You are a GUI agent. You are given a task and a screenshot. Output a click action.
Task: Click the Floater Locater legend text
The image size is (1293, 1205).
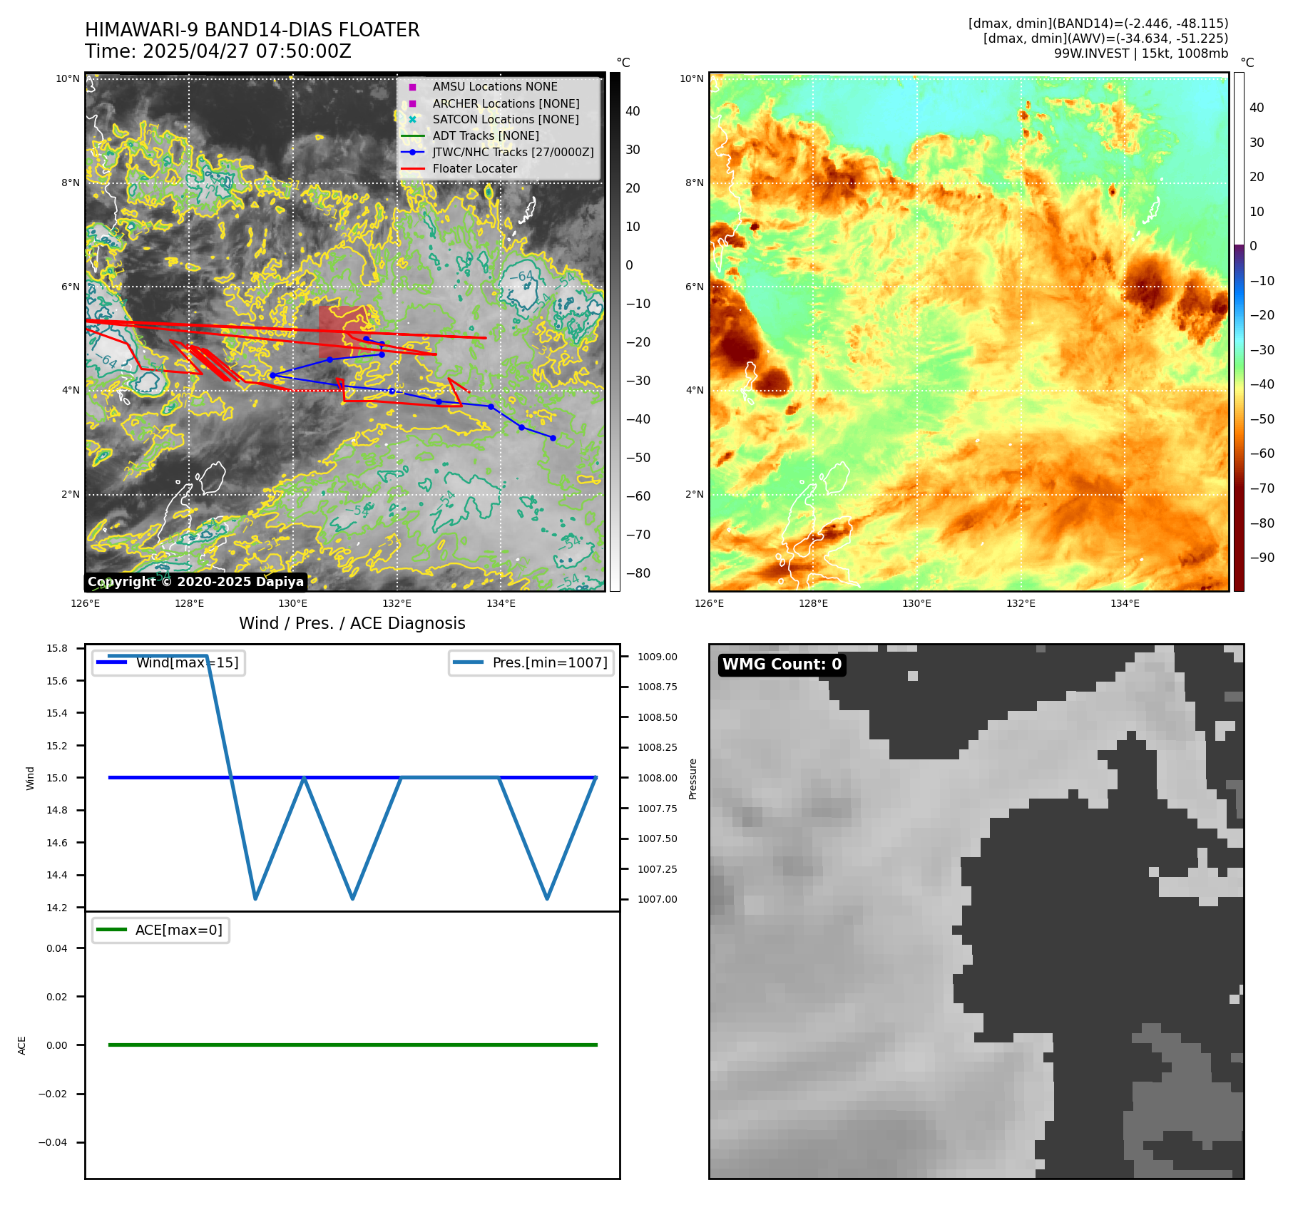point(475,169)
